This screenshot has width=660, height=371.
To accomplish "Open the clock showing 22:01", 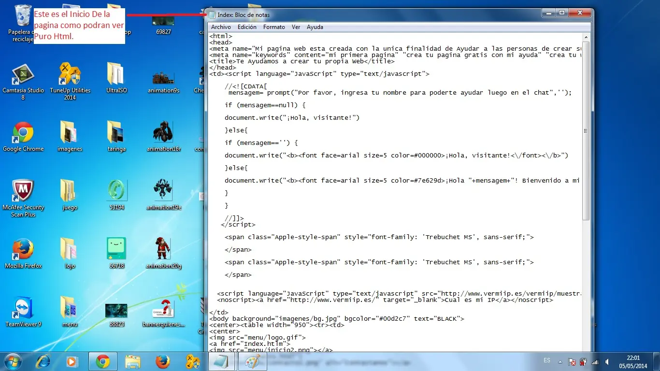I will pos(633,361).
